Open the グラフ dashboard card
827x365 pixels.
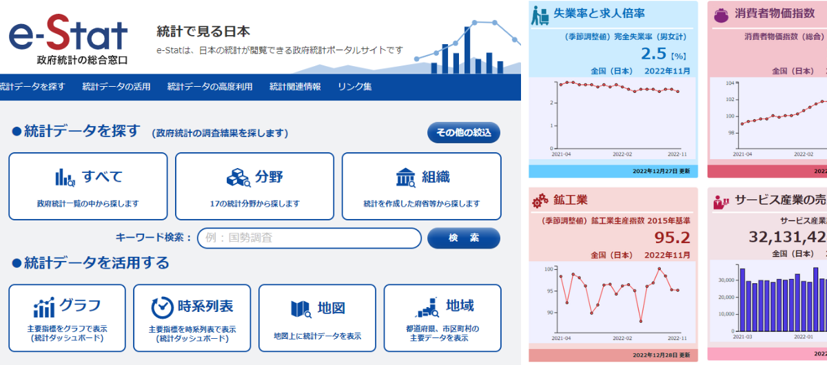tap(67, 318)
